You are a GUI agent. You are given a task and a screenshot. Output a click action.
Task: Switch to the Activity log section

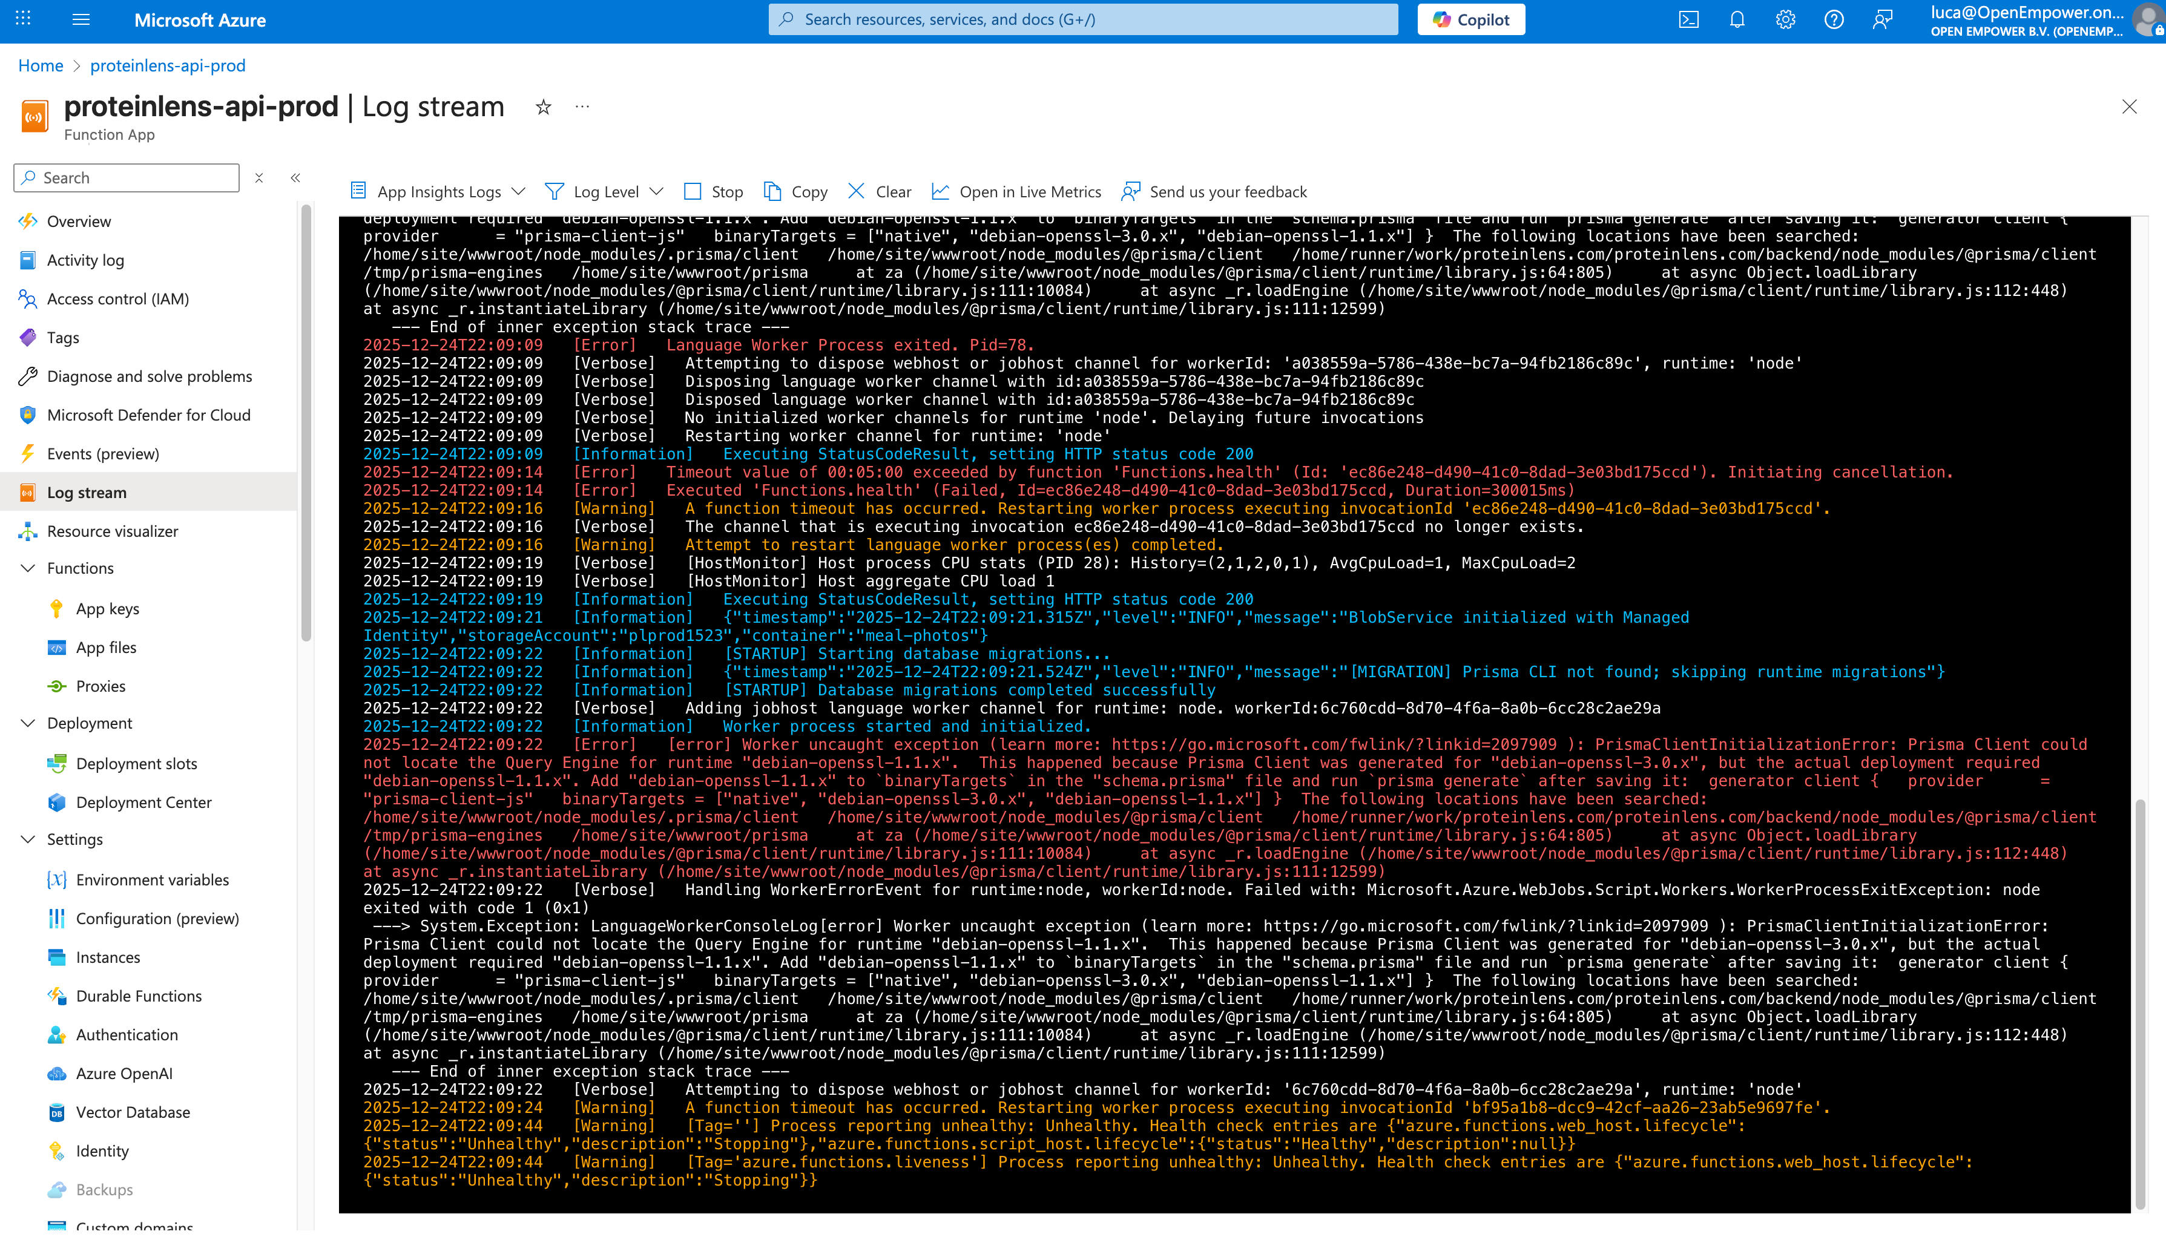[x=85, y=260]
